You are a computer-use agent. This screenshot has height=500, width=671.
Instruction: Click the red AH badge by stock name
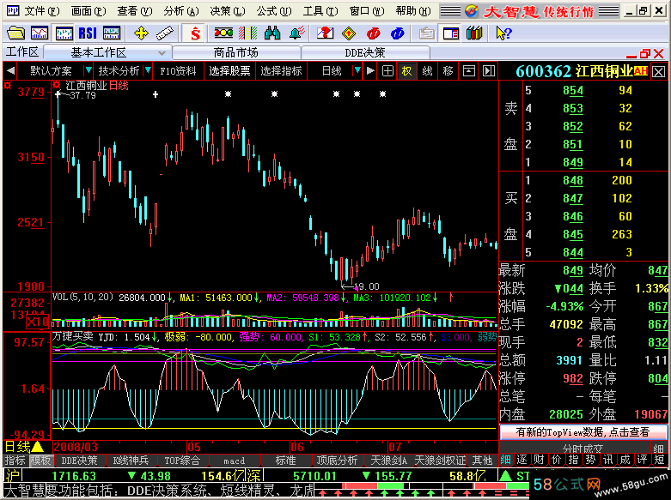(641, 71)
